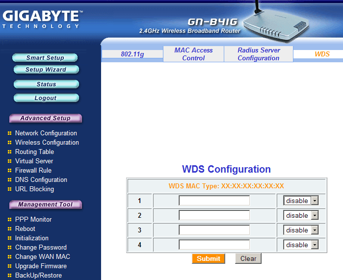Open the Upgrade Firmware page
The image size is (343, 280).
41,266
